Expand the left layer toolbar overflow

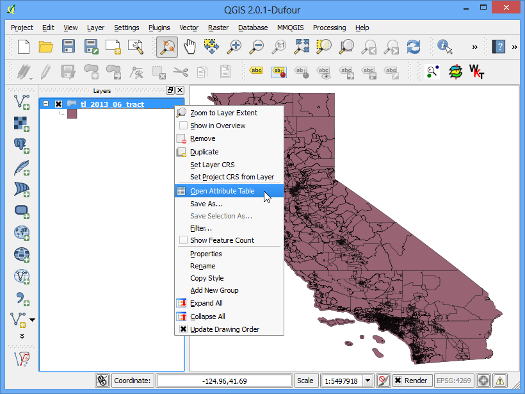(x=22, y=336)
